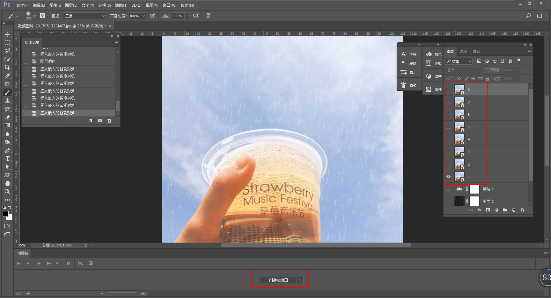Switch to the 路径 tab
The height and width of the screenshot is (298, 551).
pos(477,51)
